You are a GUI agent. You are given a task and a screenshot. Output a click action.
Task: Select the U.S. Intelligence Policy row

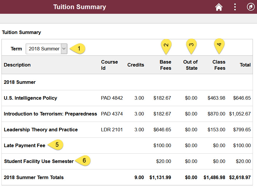tap(127, 98)
